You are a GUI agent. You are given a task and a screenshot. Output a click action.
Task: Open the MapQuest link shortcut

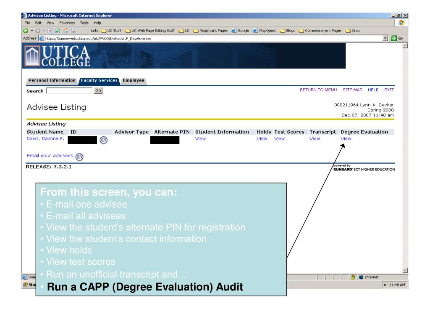(x=265, y=31)
